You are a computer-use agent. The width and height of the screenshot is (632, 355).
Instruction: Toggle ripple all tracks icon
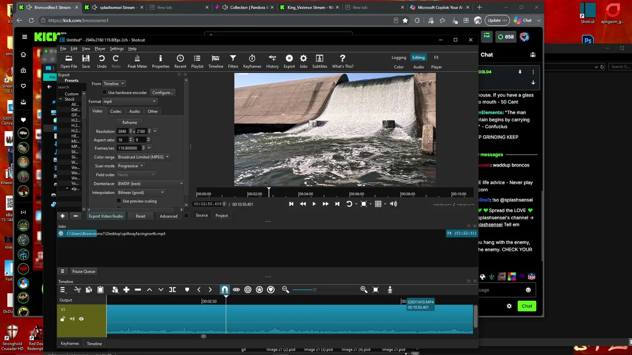(x=259, y=290)
